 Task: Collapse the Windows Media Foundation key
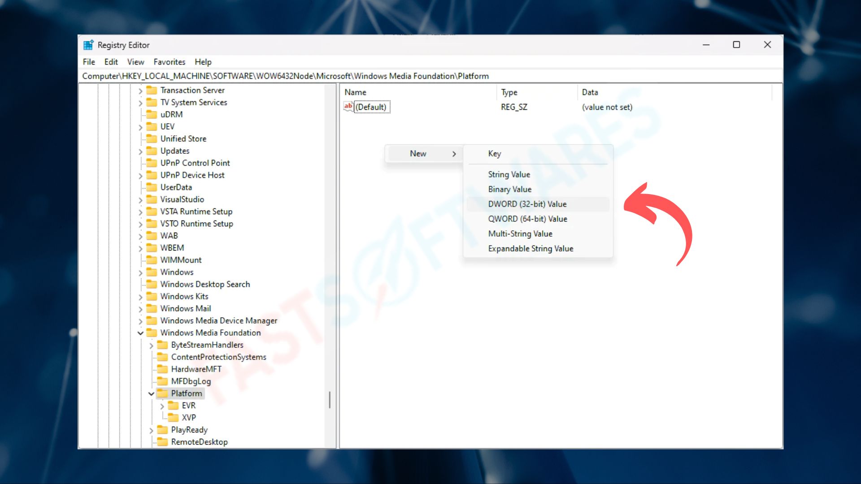pos(140,333)
